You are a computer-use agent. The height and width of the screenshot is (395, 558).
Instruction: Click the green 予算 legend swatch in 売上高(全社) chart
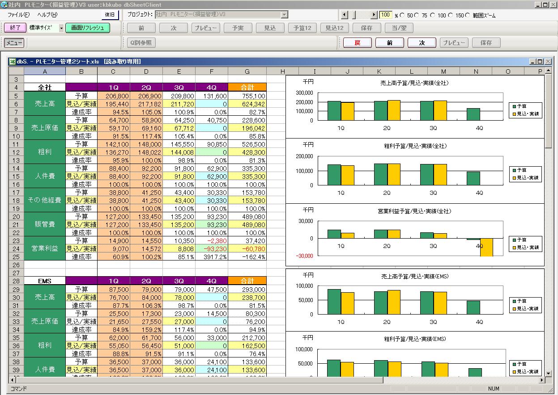click(x=514, y=106)
